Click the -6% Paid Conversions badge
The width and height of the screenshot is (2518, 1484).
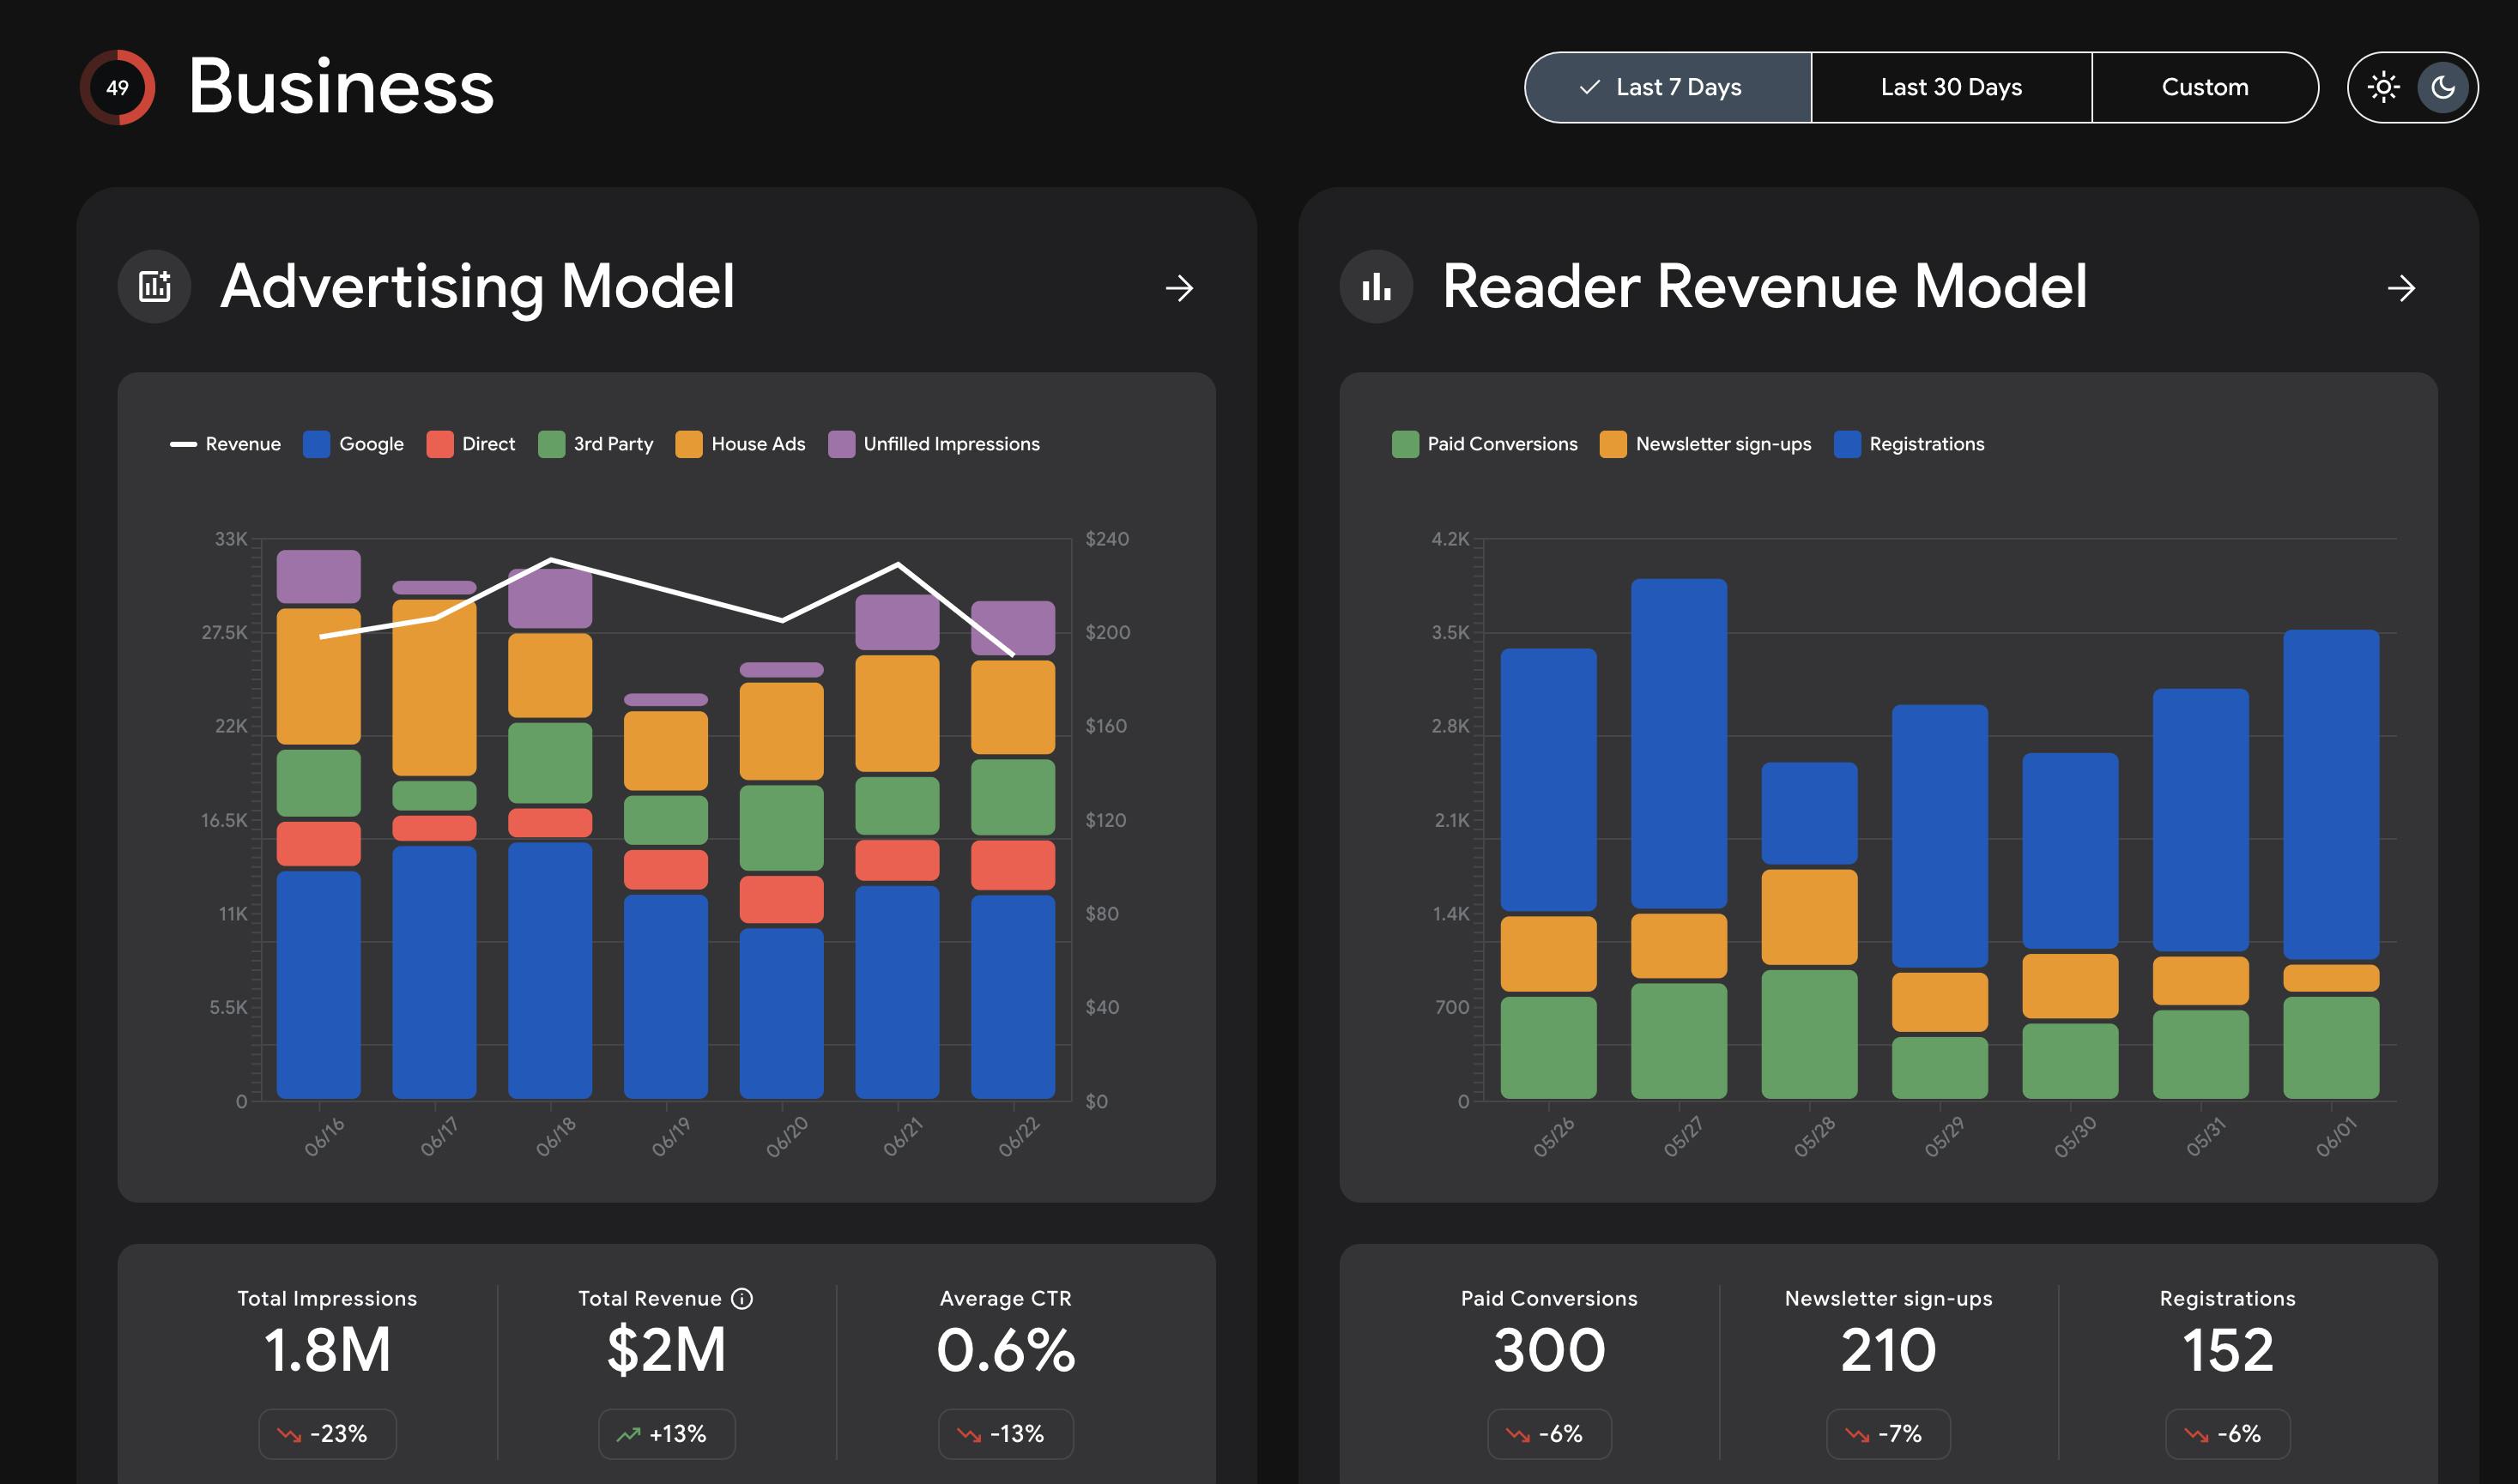coord(1548,1434)
